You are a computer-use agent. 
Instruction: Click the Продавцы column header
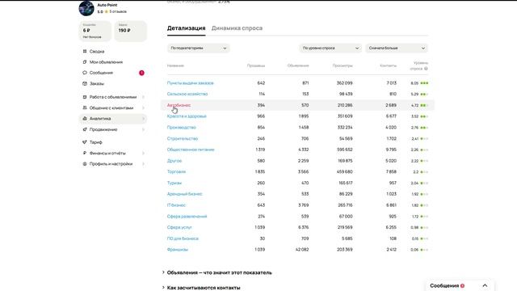coord(256,65)
